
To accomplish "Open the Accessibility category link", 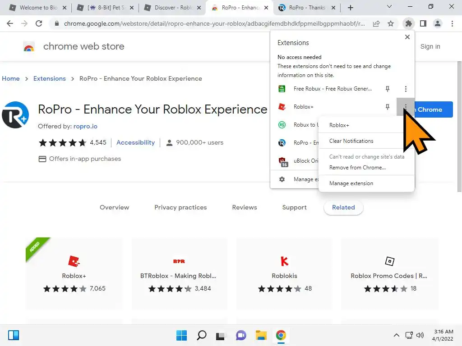I will 135,142.
